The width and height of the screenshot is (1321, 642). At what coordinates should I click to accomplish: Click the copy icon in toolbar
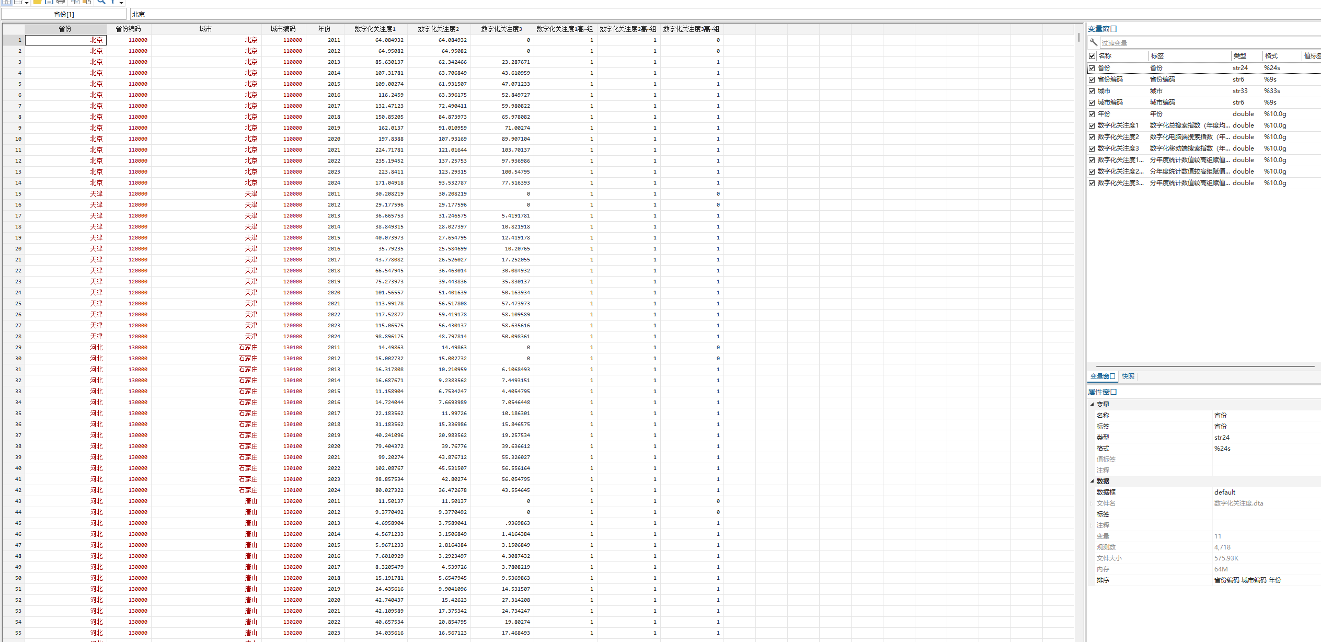pos(76,2)
